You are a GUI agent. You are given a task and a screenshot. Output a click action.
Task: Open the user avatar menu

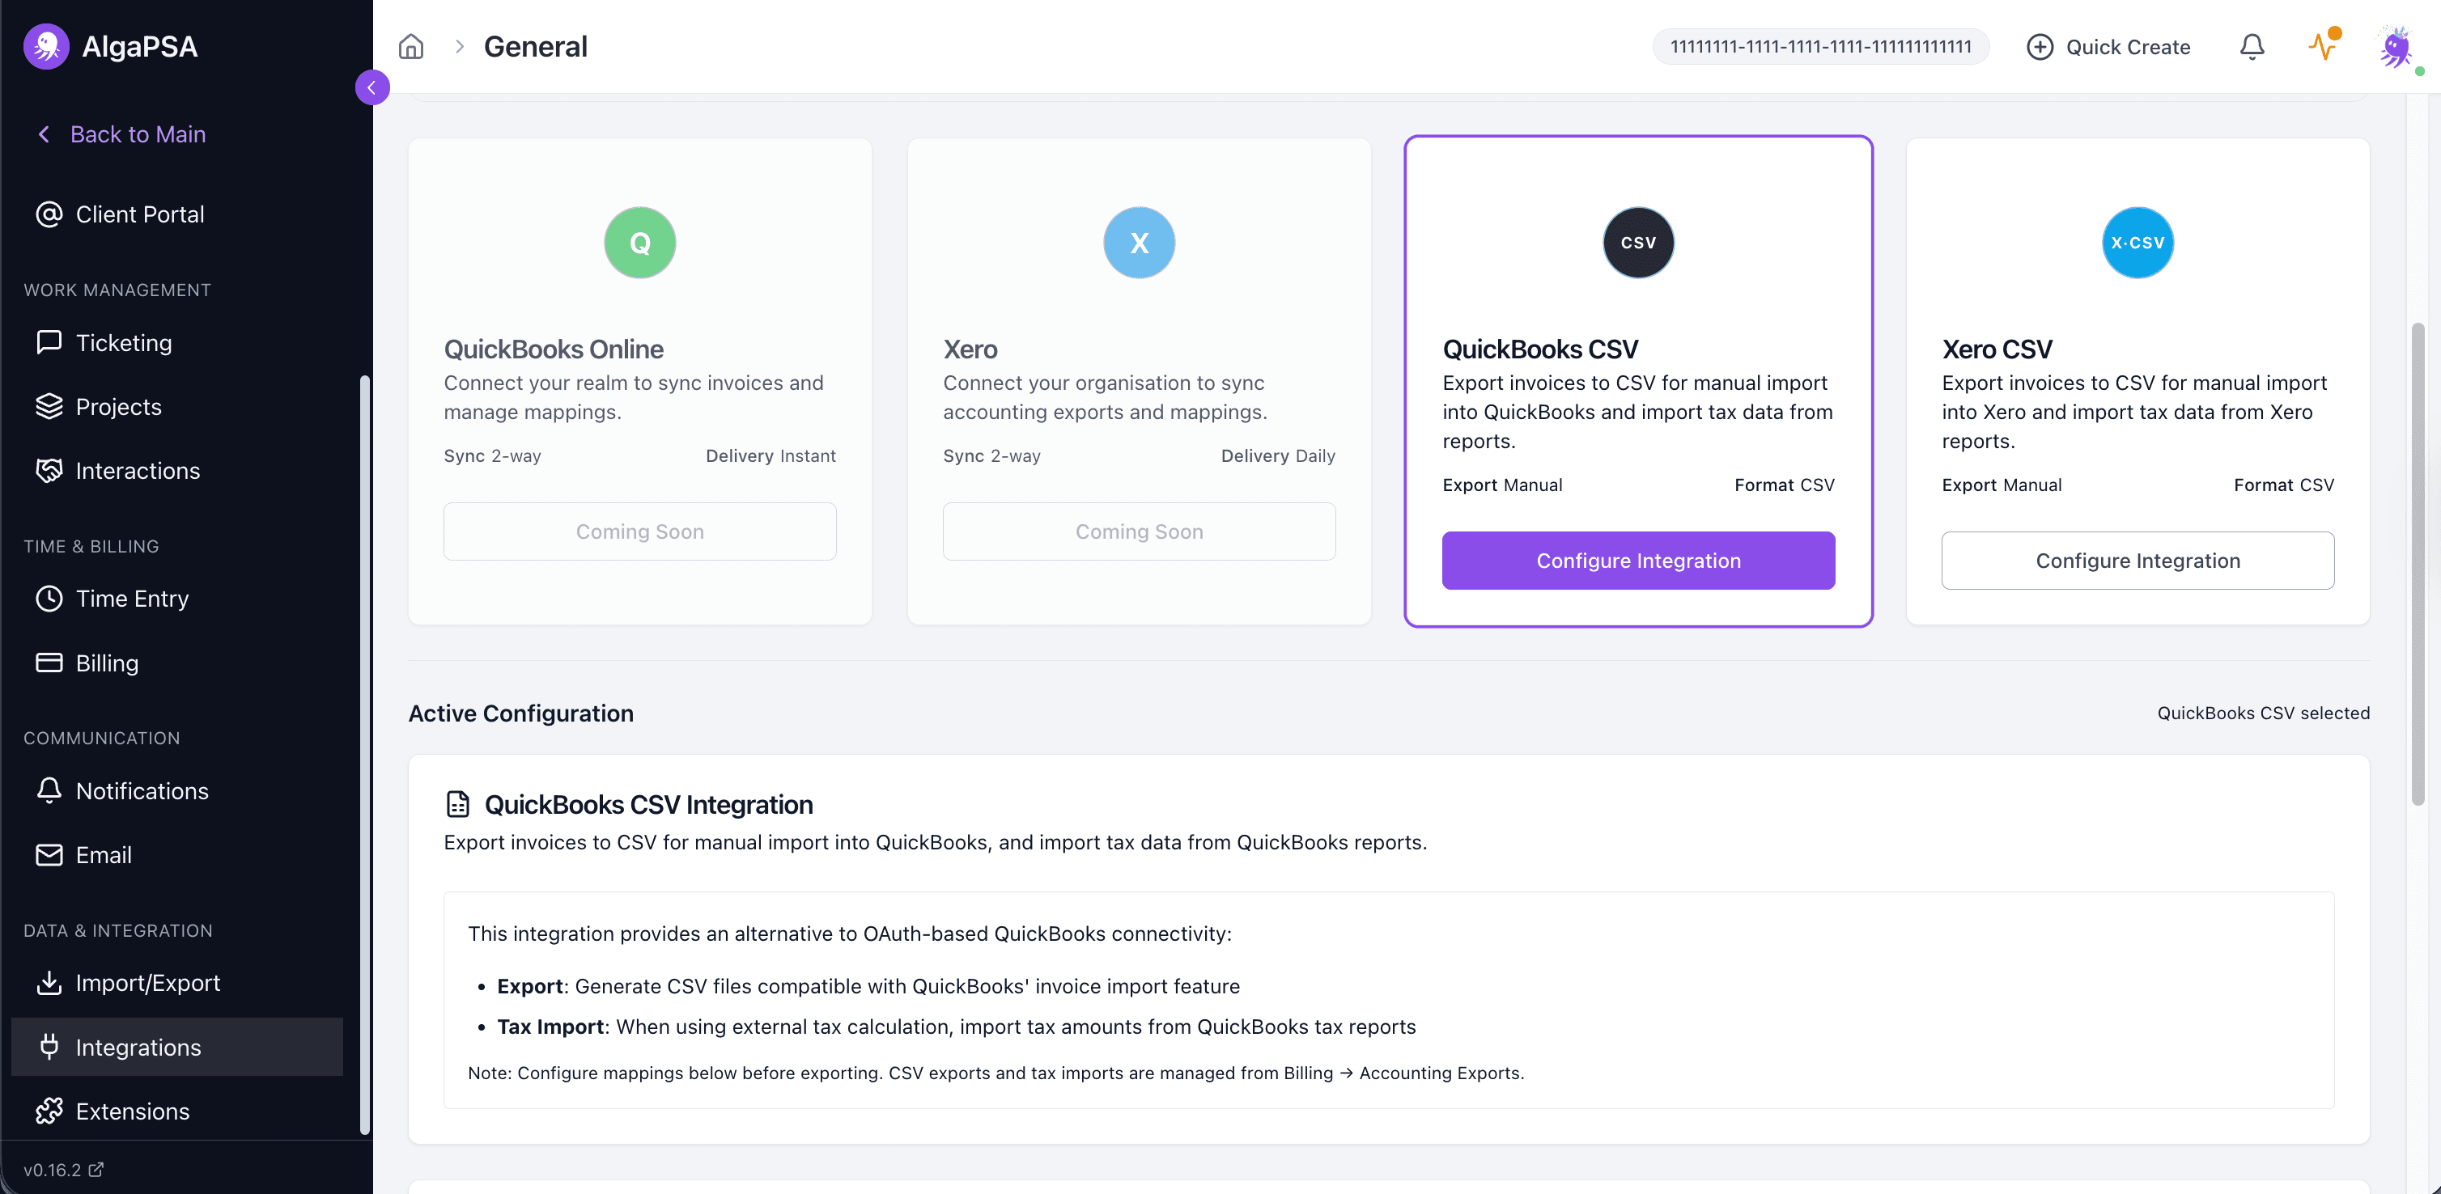[2396, 48]
